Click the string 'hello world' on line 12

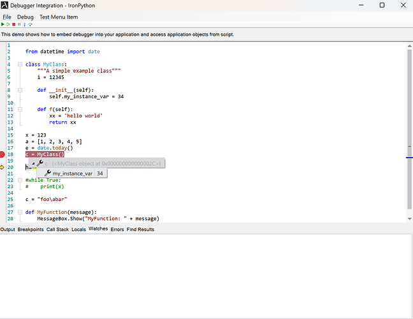83,115
